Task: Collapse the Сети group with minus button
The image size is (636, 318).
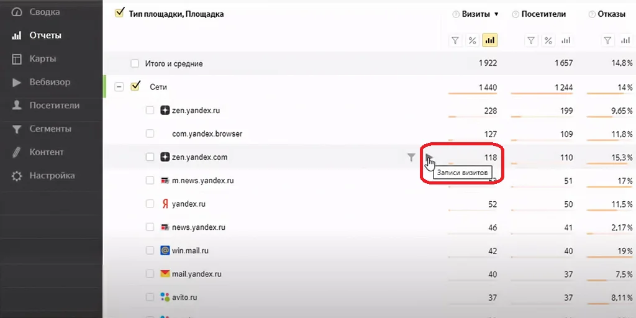Action: pos(119,87)
